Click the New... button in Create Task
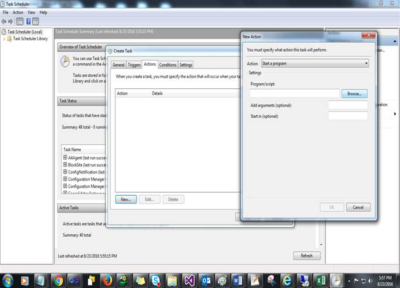This screenshot has height=288, width=400. click(x=126, y=200)
